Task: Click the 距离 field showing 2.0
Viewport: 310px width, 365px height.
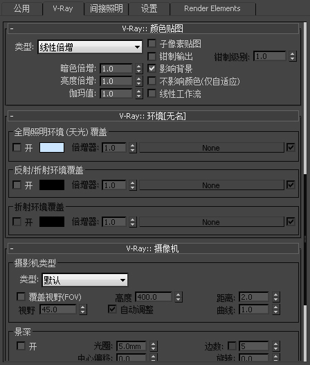Action: 254,297
